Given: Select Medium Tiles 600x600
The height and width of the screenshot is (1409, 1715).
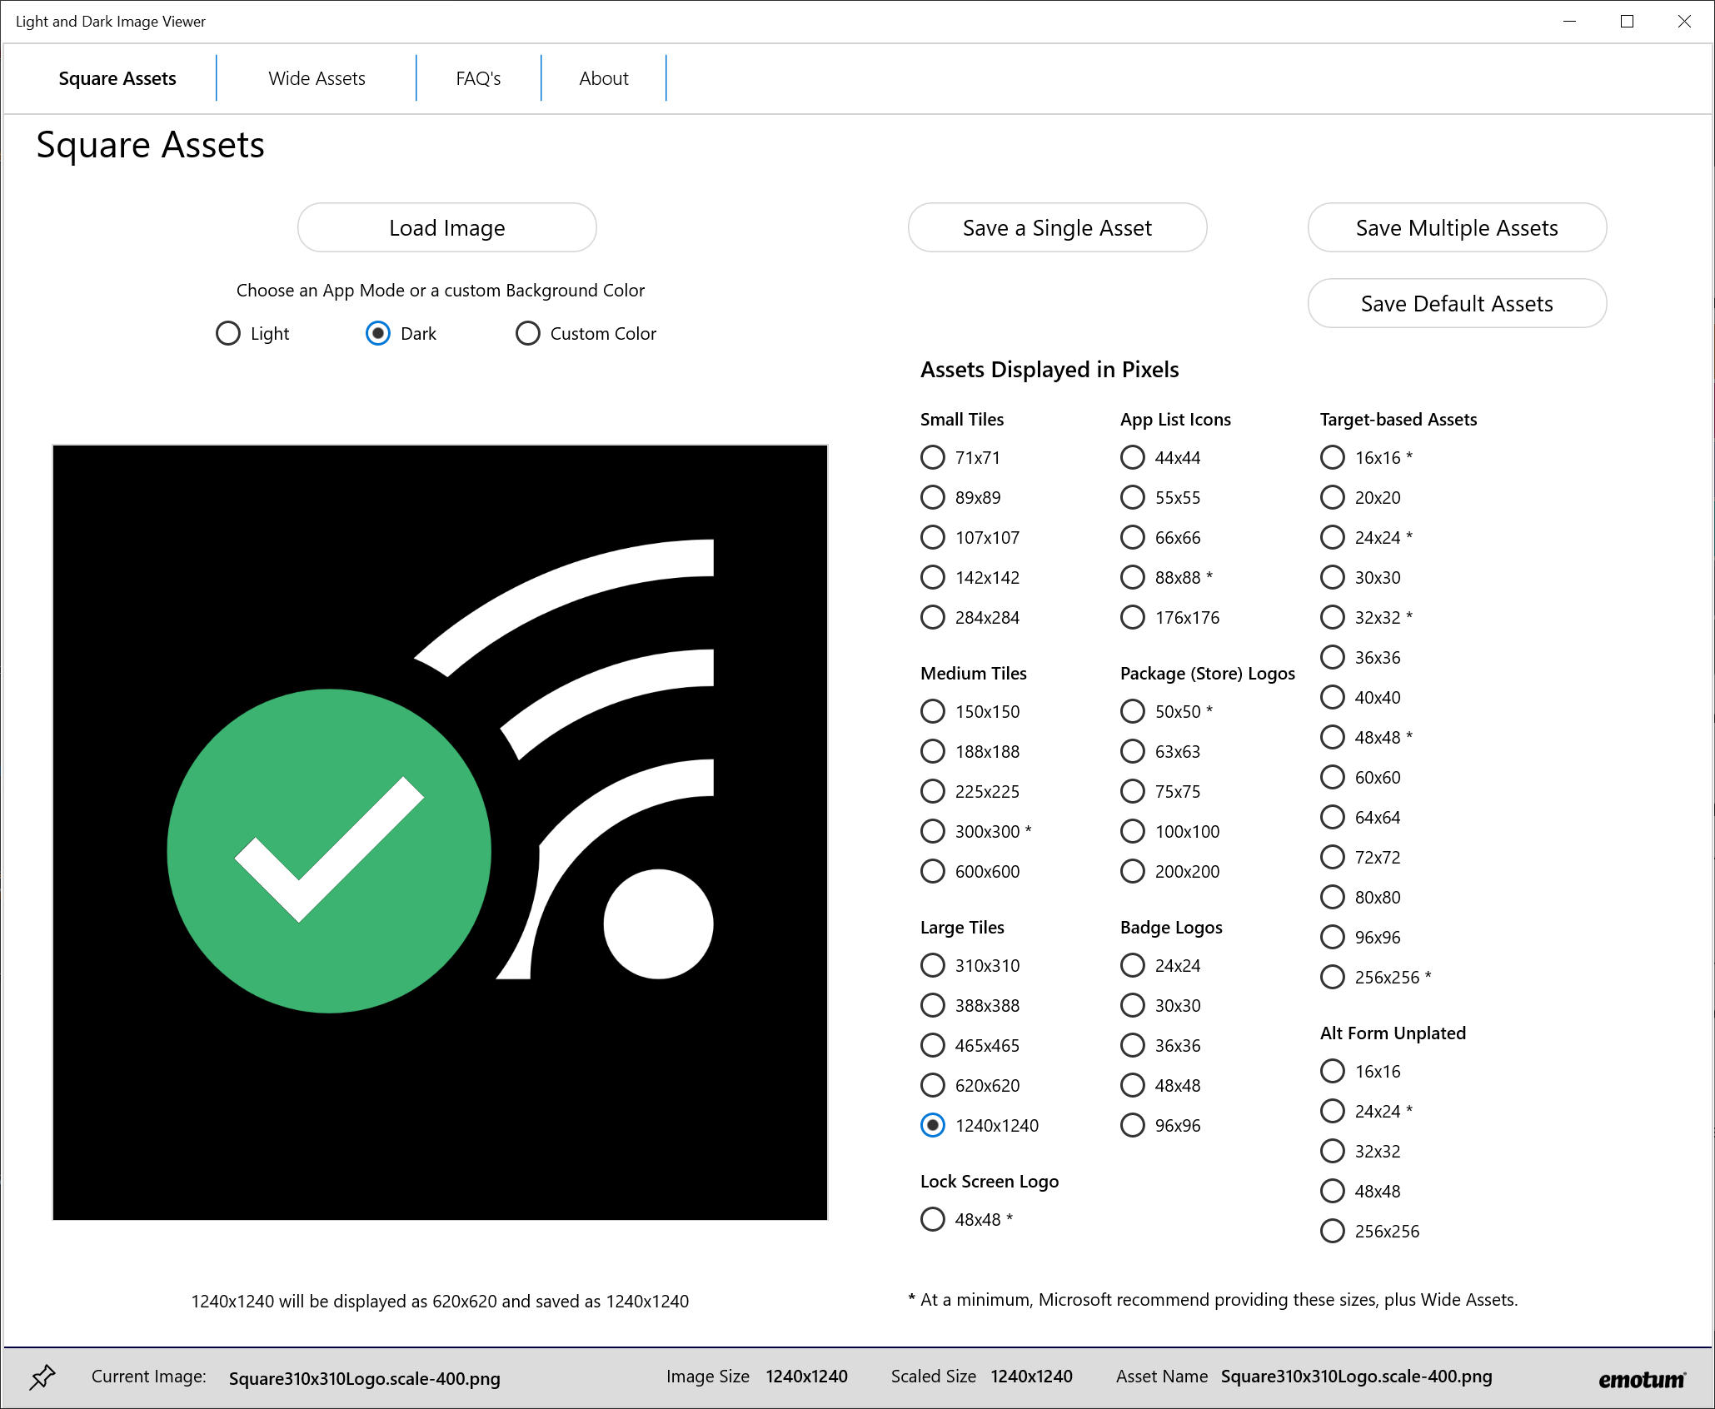Looking at the screenshot, I should (x=970, y=871).
